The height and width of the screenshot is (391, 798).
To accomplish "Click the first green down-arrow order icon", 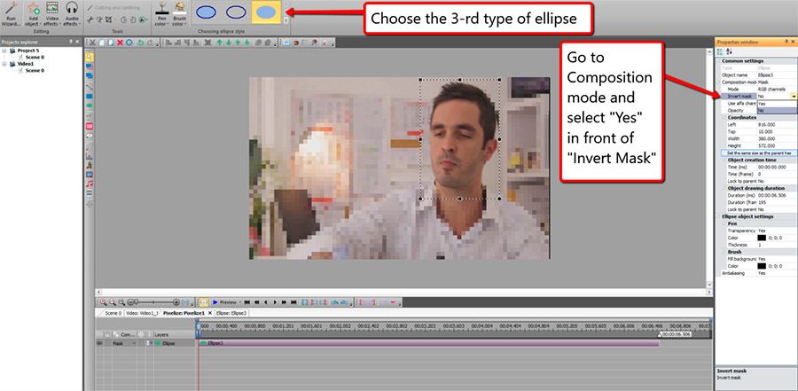I will [x=229, y=43].
